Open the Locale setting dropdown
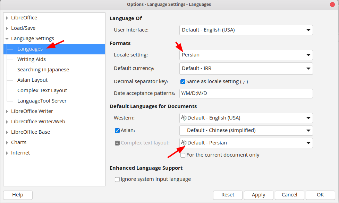 [x=246, y=55]
